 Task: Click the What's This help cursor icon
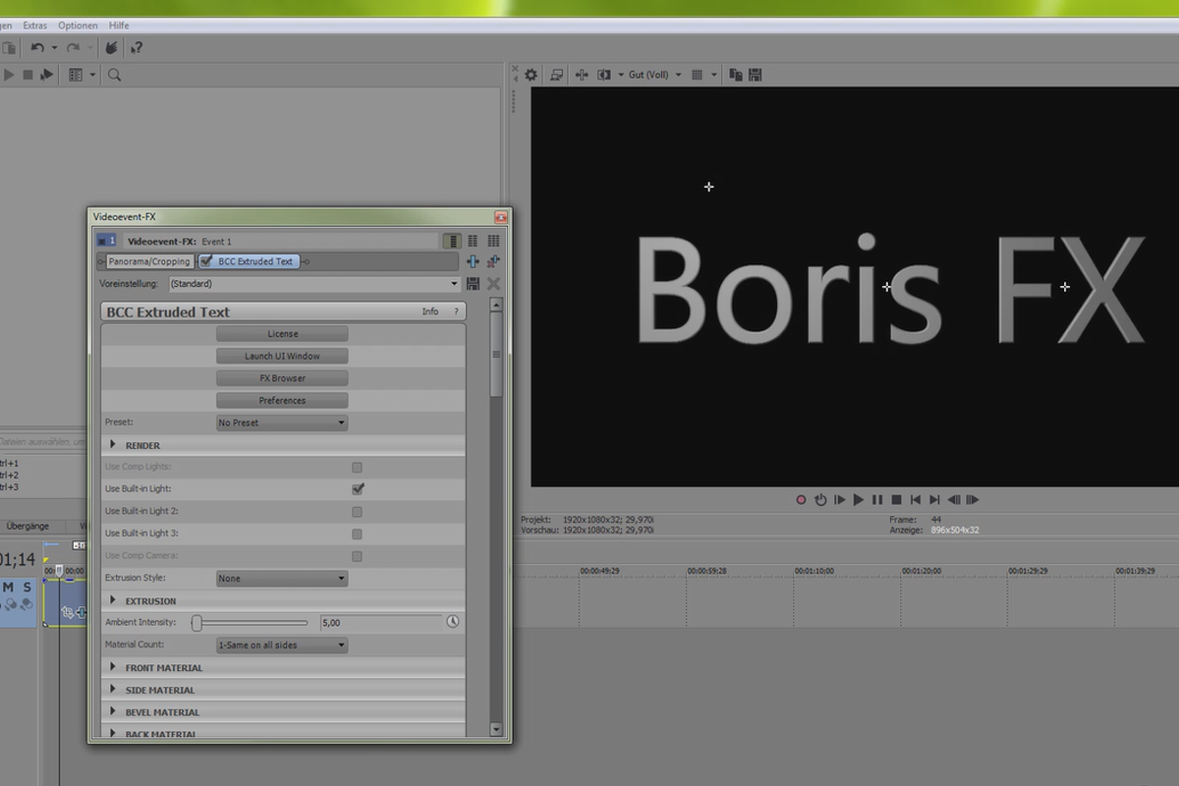[x=137, y=47]
